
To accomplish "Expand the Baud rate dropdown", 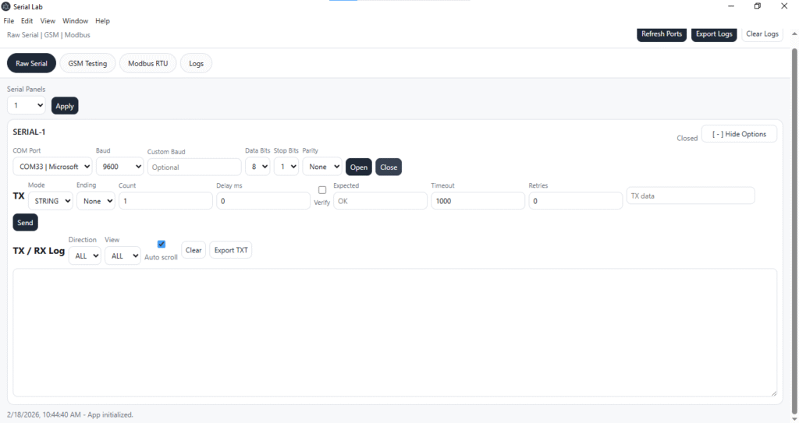I will pos(119,167).
